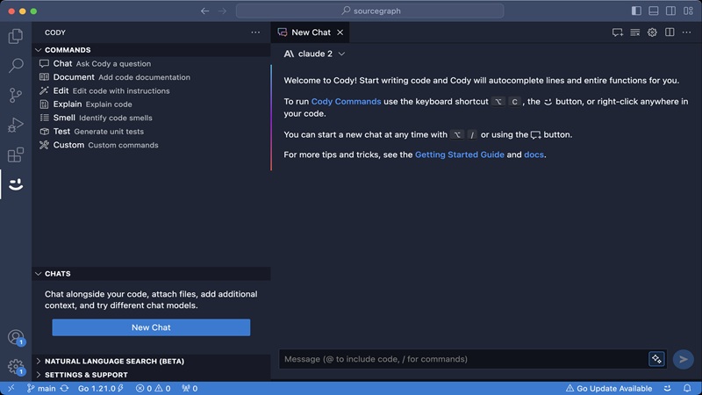This screenshot has width=702, height=395.
Task: Expand Natural Language Search (Beta) section
Action: click(114, 361)
